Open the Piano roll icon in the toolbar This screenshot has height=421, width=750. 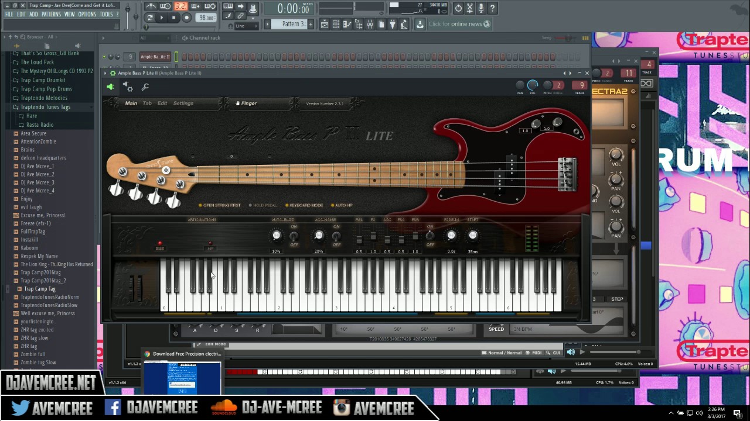click(347, 23)
